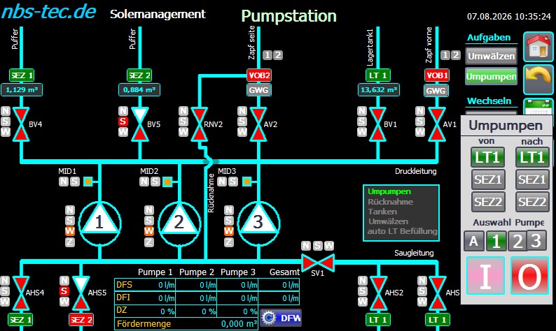The height and width of the screenshot is (331, 556).
Task: Click the SEZ 1 tag at top left
Action: pyautogui.click(x=22, y=75)
